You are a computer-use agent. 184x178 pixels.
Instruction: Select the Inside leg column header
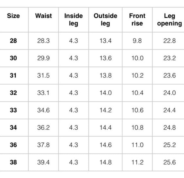click(73, 20)
